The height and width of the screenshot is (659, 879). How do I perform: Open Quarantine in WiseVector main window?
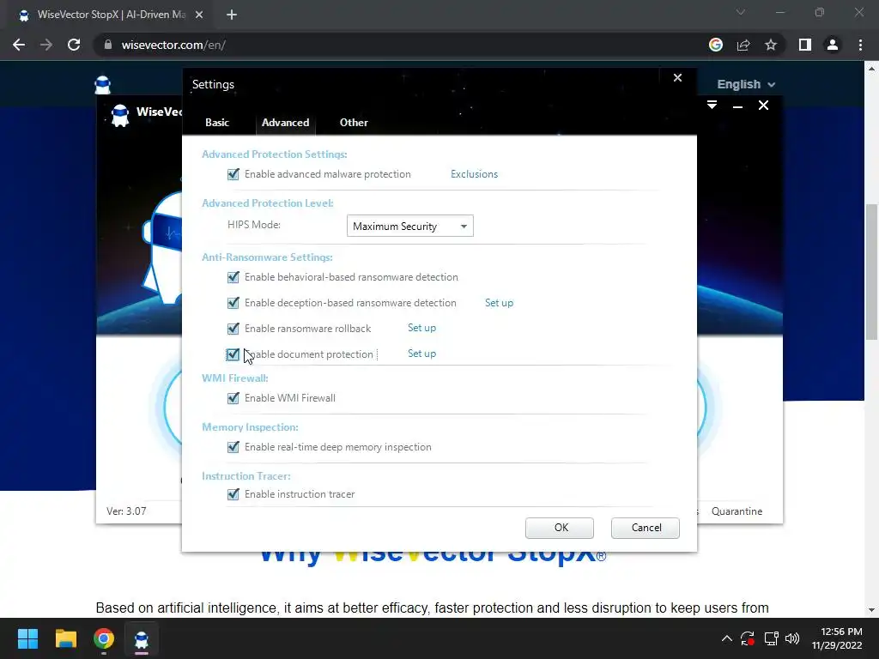click(737, 511)
